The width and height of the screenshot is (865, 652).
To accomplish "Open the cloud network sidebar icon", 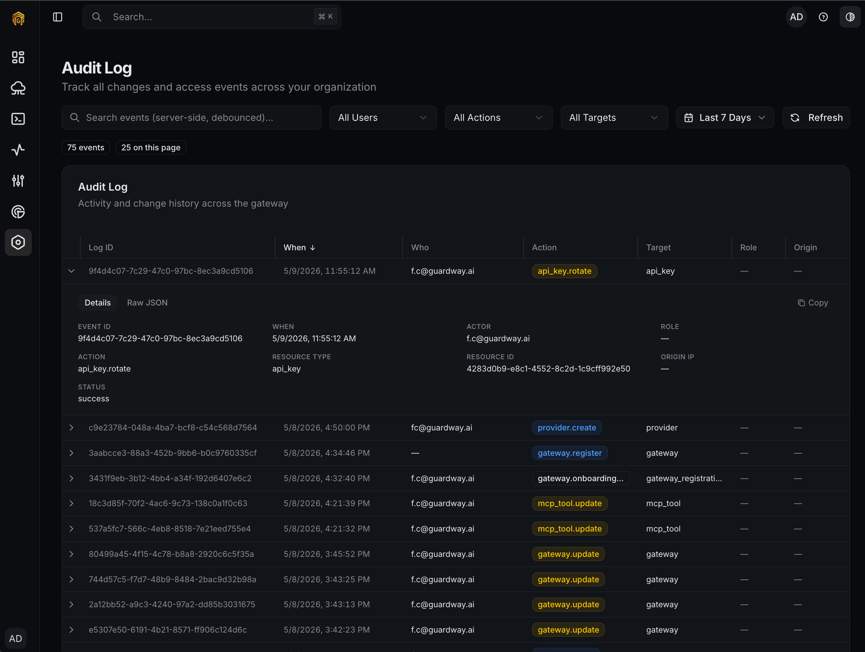I will (x=18, y=88).
